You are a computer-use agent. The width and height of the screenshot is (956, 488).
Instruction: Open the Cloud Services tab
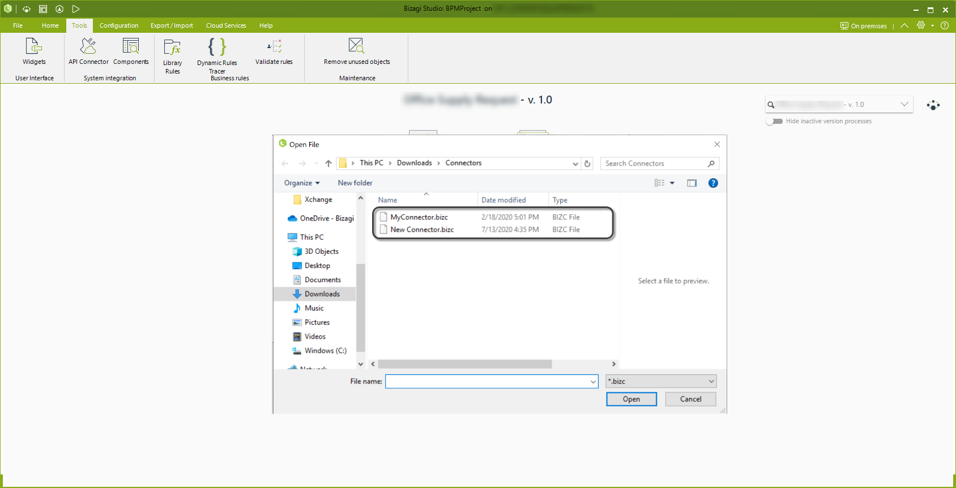click(226, 25)
